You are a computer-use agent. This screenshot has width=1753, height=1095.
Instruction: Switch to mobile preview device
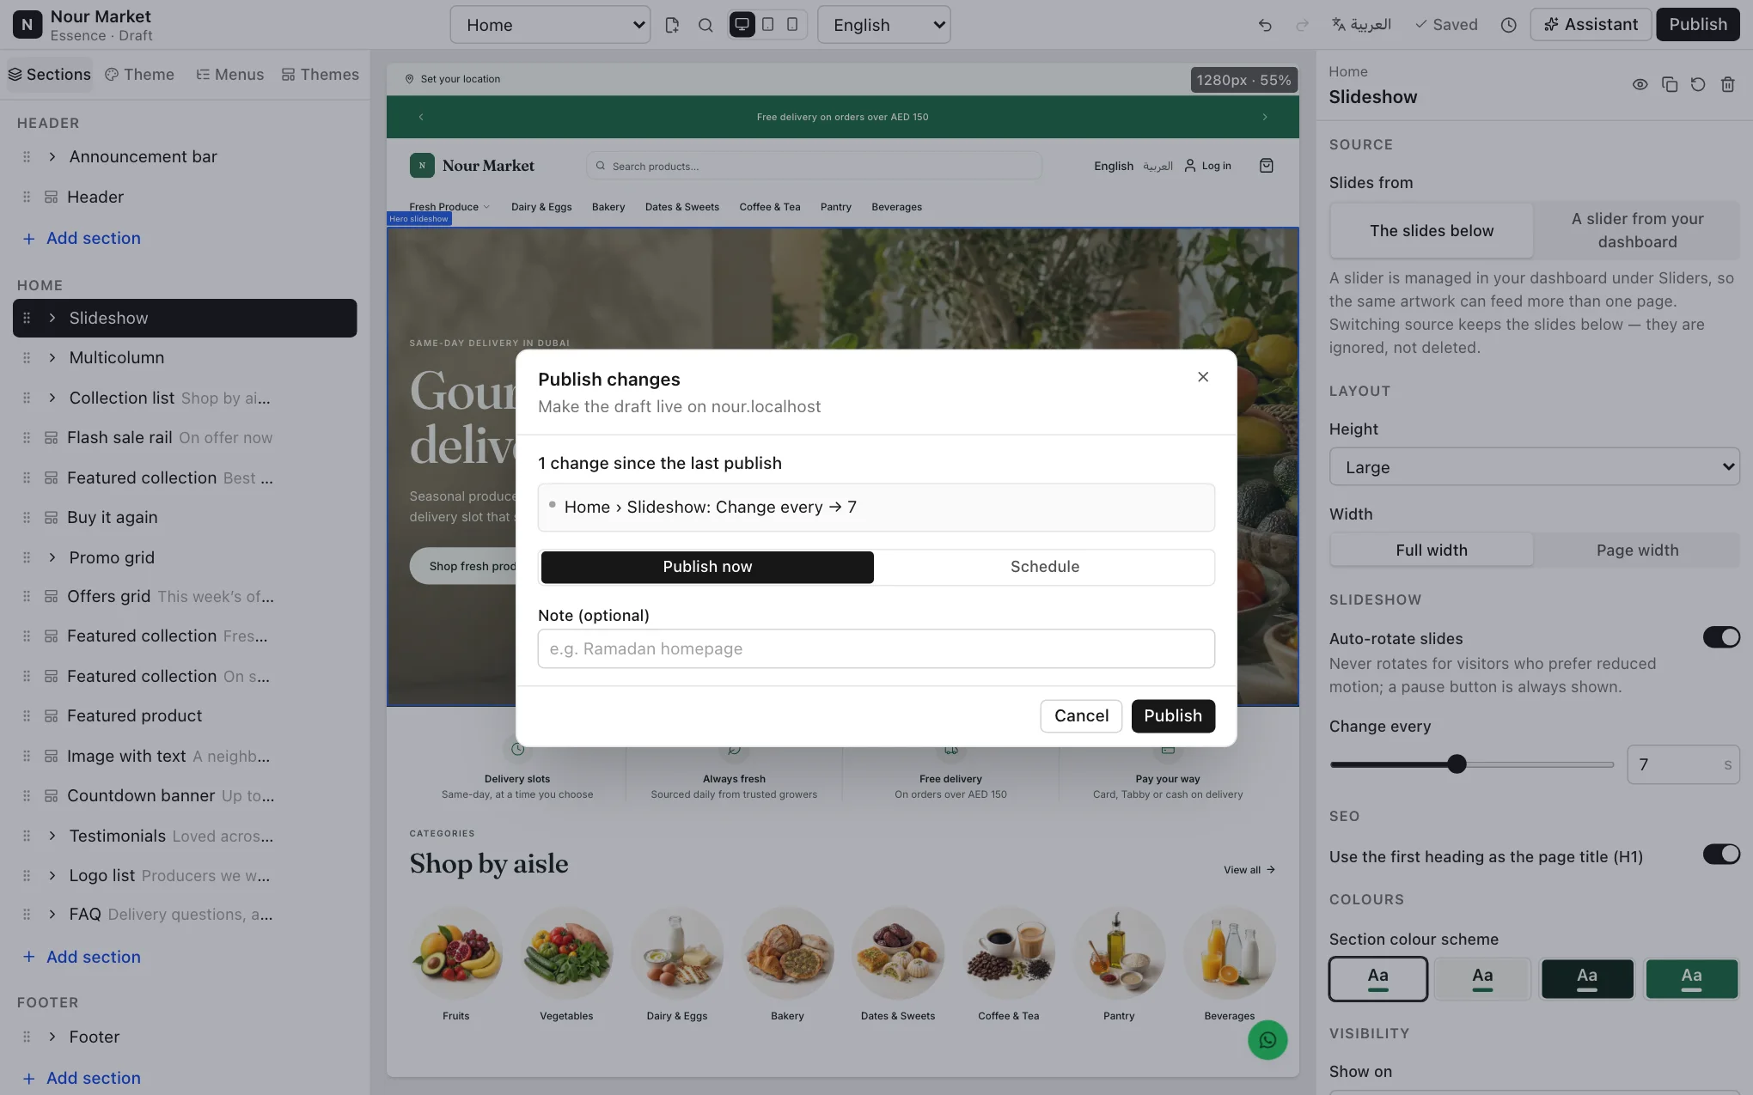(792, 24)
